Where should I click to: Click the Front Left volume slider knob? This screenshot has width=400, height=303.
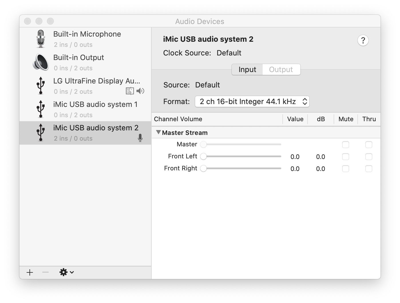(203, 156)
